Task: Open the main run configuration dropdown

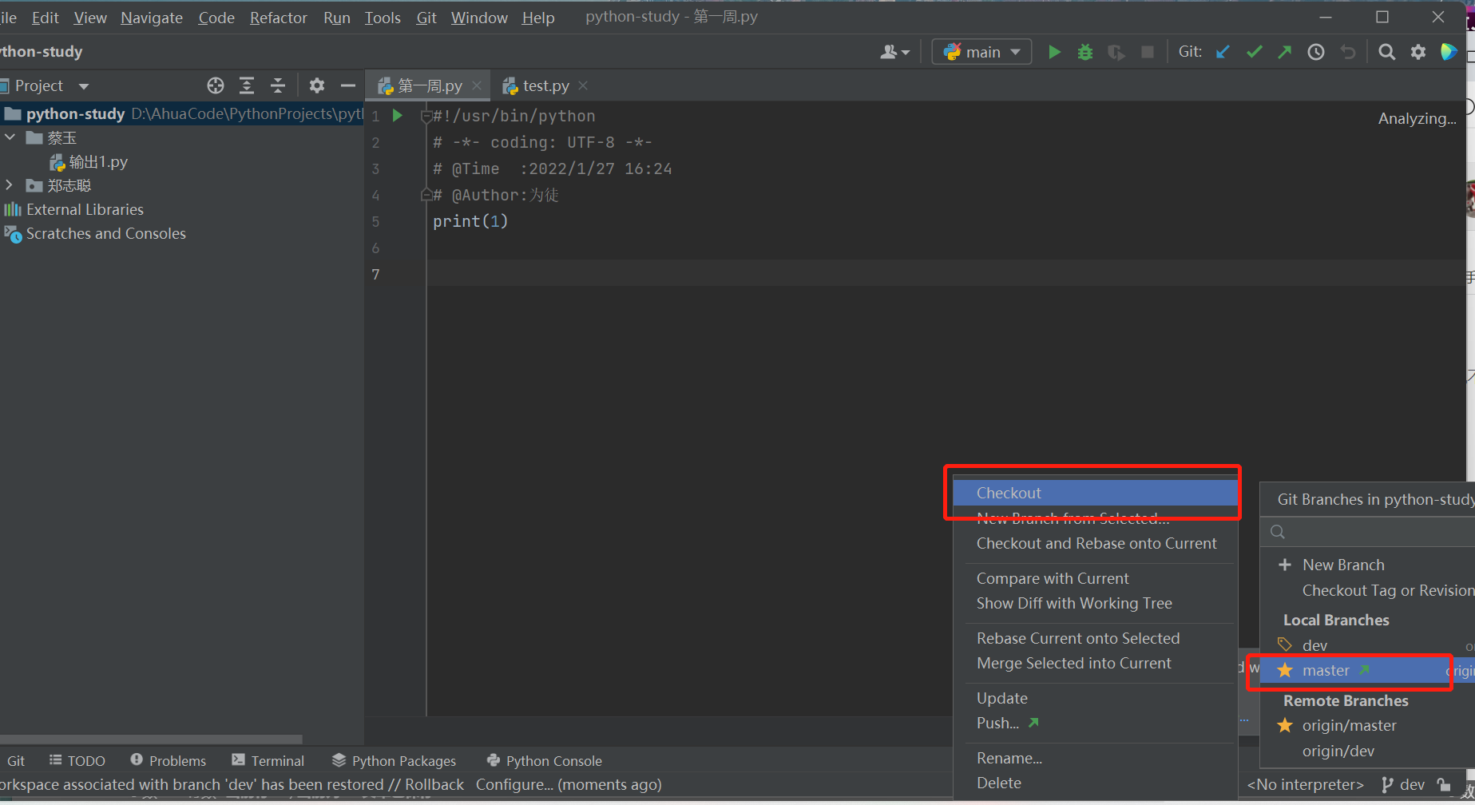Action: (x=981, y=52)
